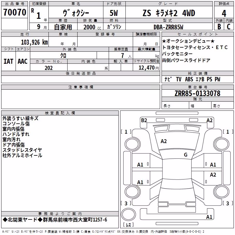Viewport: 235px width, 235px height.
Task: Select inspector note ドア内張傷
Action: point(14,145)
